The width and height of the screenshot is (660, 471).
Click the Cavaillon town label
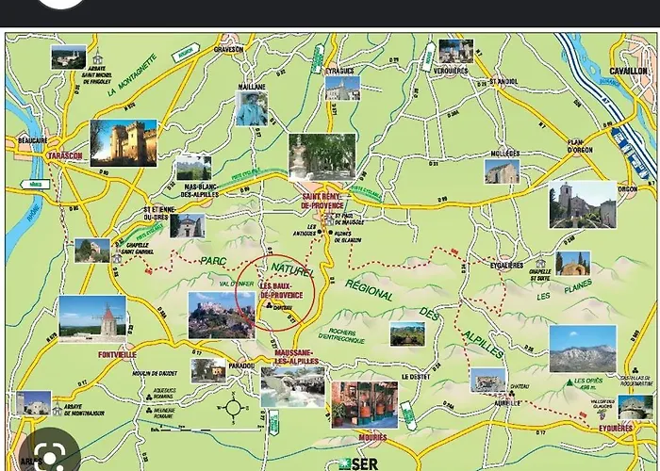point(629,71)
